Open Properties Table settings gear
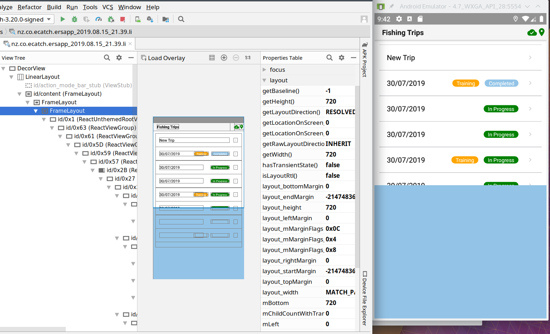Viewport: 550px width, 334px height. pyautogui.click(x=342, y=58)
